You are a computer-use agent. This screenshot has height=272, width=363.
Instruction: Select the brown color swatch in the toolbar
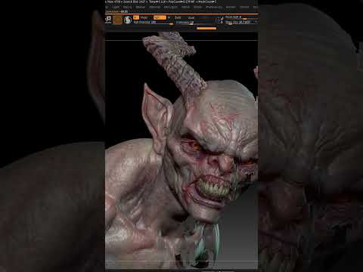117,20
